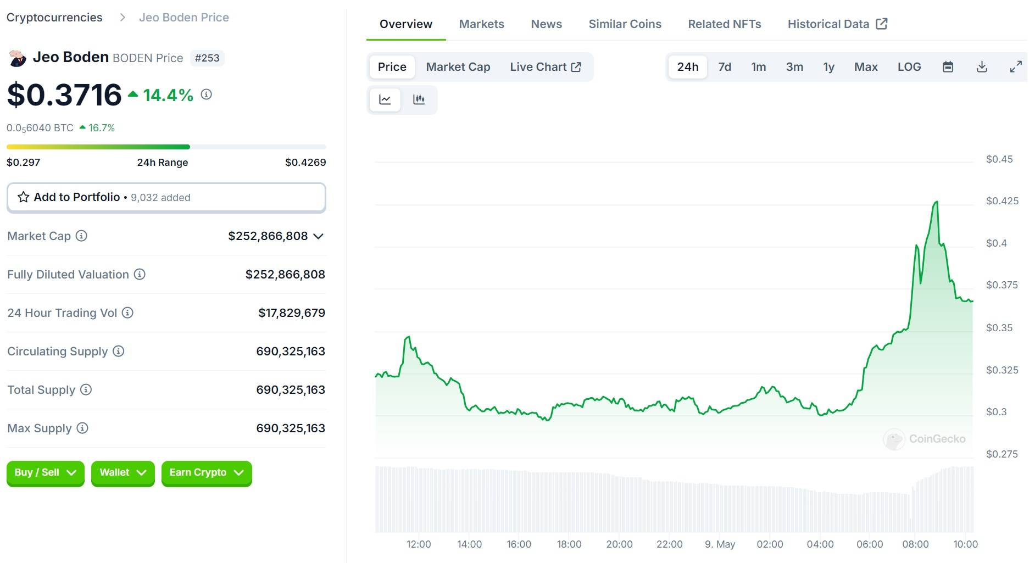Screen dimensions: 1035x563
Task: Select the 7d time range
Action: pos(725,67)
